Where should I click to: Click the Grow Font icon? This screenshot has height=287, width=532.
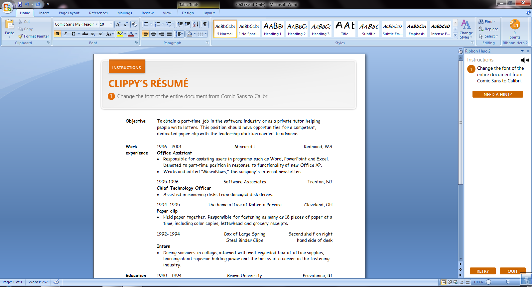(x=118, y=24)
